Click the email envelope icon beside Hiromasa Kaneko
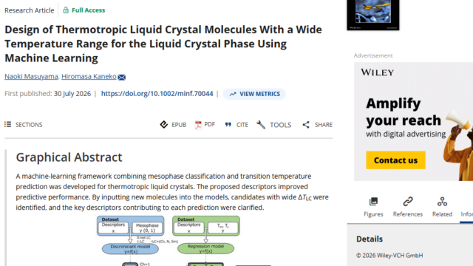Screen dimensions: 473x266 point(121,77)
